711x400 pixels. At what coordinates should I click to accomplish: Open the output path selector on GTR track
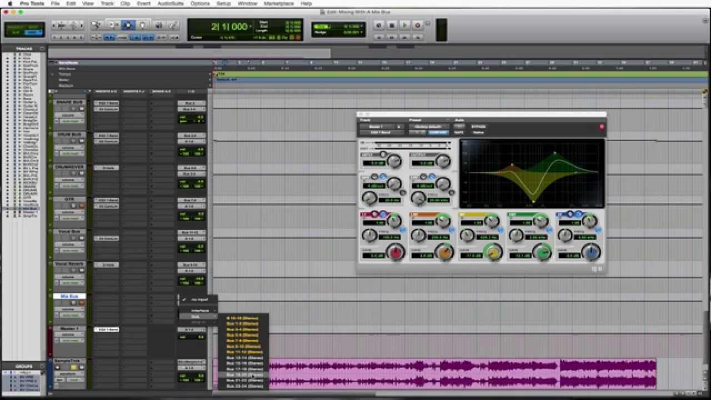[x=191, y=206]
